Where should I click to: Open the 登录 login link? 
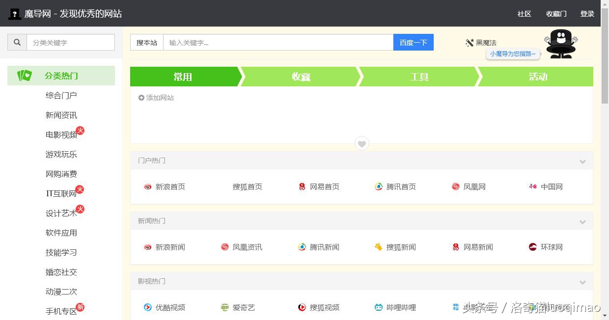pyautogui.click(x=587, y=14)
